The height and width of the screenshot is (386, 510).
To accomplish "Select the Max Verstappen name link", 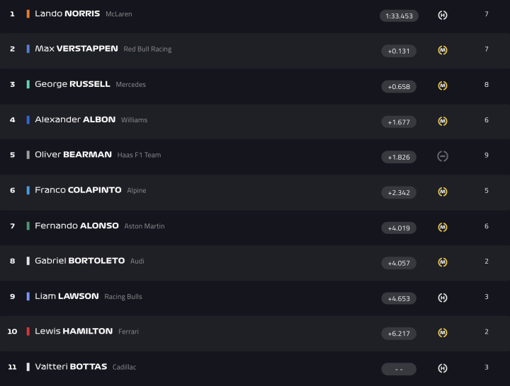I will tap(76, 49).
